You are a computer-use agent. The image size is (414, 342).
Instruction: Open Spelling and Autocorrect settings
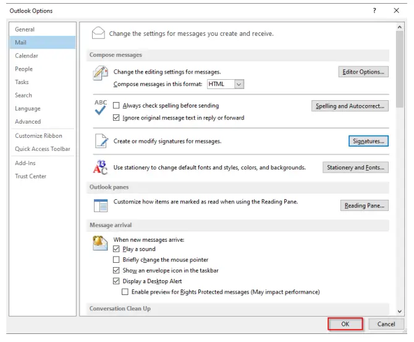350,106
